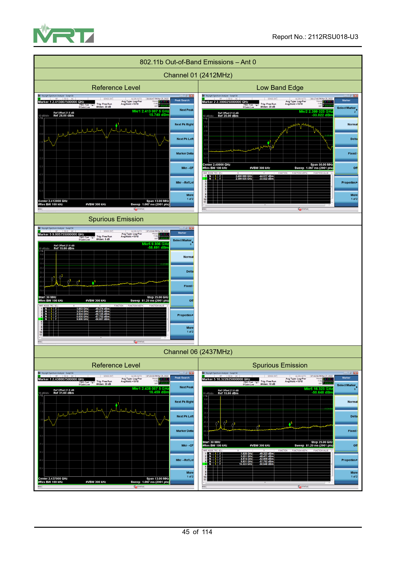The height and width of the screenshot is (561, 396).
Task: Turn marker Off in Low Band Edge plot
Action: (x=346, y=168)
